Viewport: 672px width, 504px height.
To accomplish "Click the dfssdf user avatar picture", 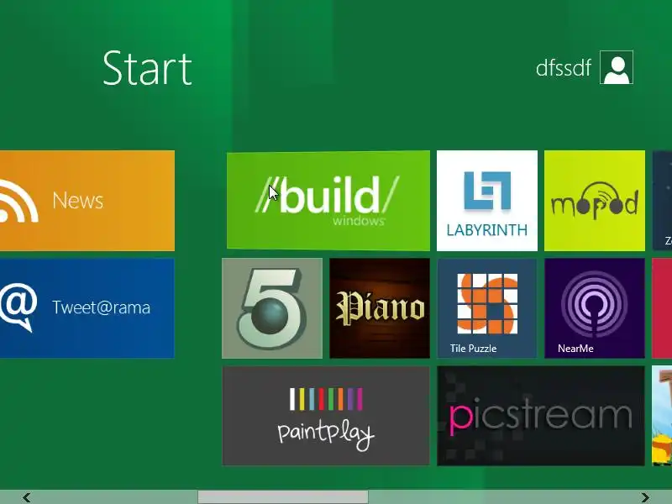I will pos(617,67).
